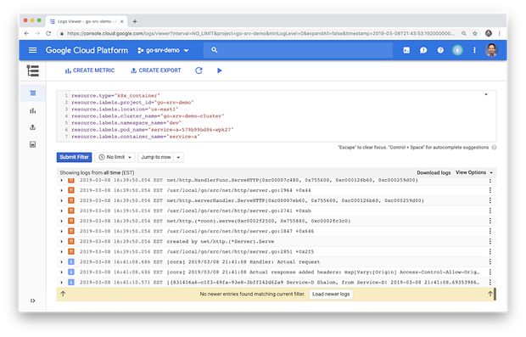Open the View Options dropdown
This screenshot has width=526, height=337.
tap(474, 172)
